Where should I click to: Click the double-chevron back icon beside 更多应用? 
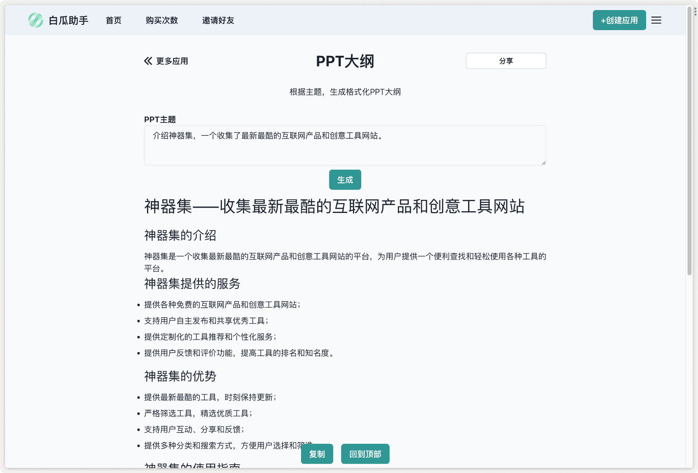(147, 61)
